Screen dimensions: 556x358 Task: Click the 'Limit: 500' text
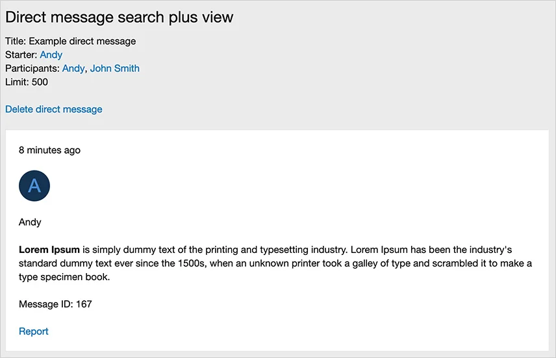tap(27, 82)
